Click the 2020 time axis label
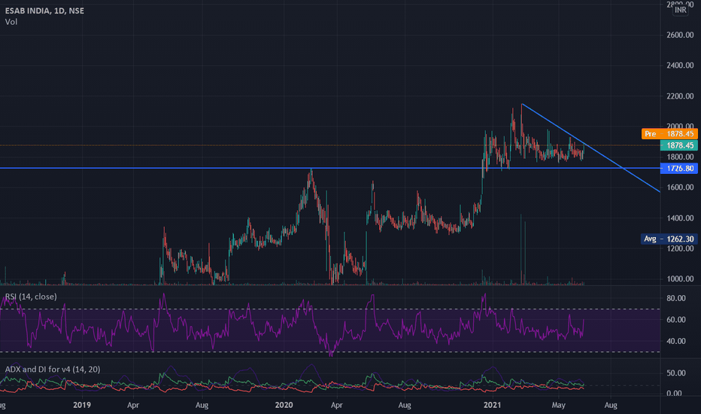This screenshot has width=701, height=414. (284, 405)
